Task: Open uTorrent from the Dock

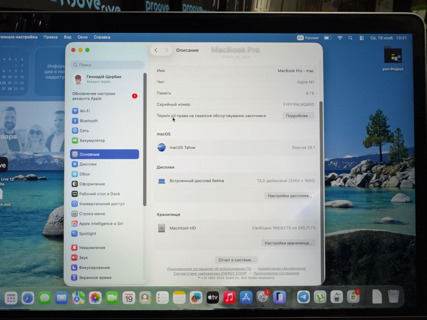Action: point(320,297)
